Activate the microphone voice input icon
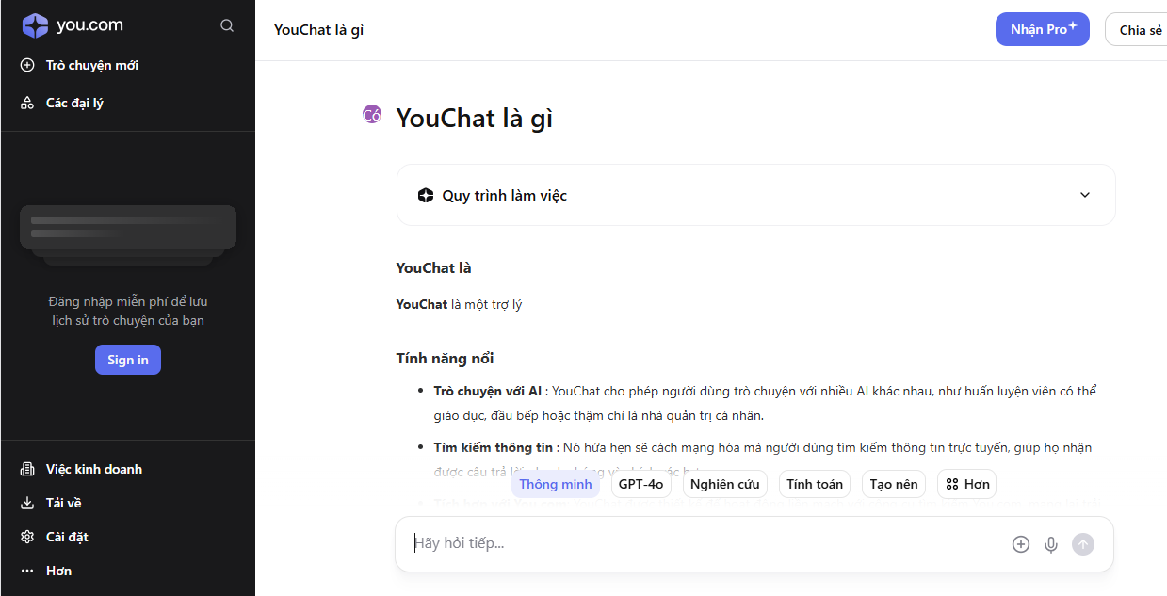The height and width of the screenshot is (596, 1167). (1051, 544)
